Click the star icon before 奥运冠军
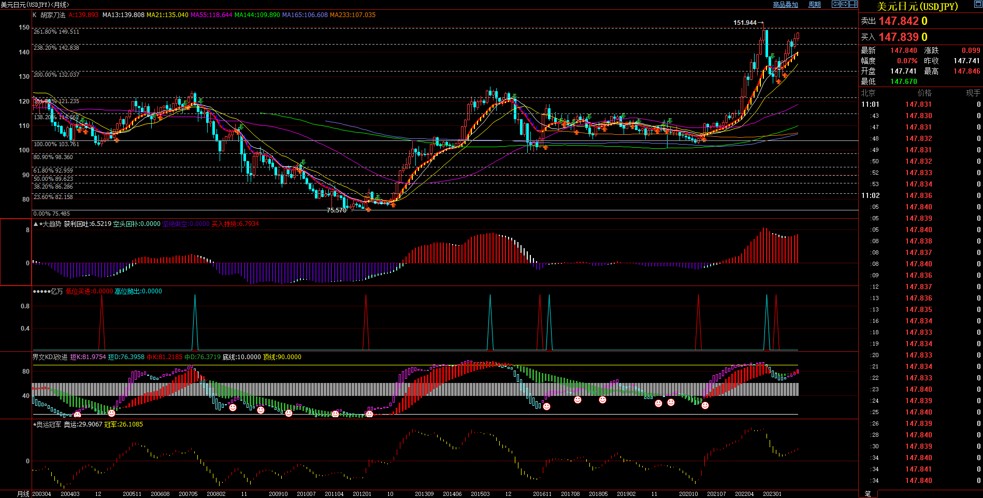 coord(35,424)
